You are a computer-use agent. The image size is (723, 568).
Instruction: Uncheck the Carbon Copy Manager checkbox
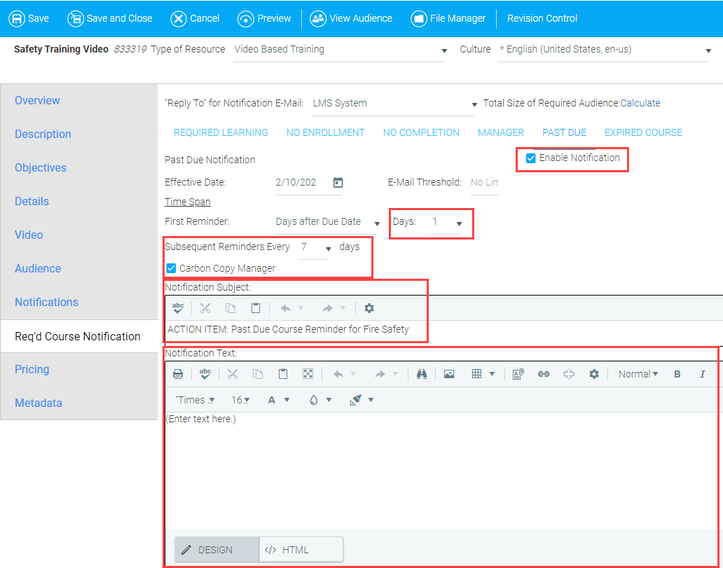point(171,268)
